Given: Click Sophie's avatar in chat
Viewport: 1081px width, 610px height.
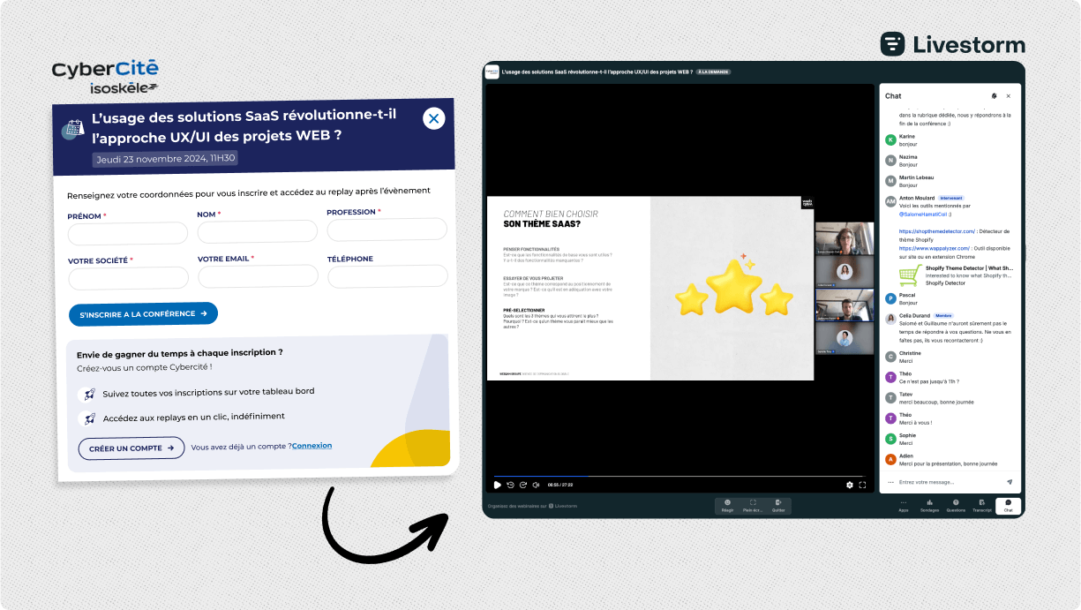Looking at the screenshot, I should [890, 439].
